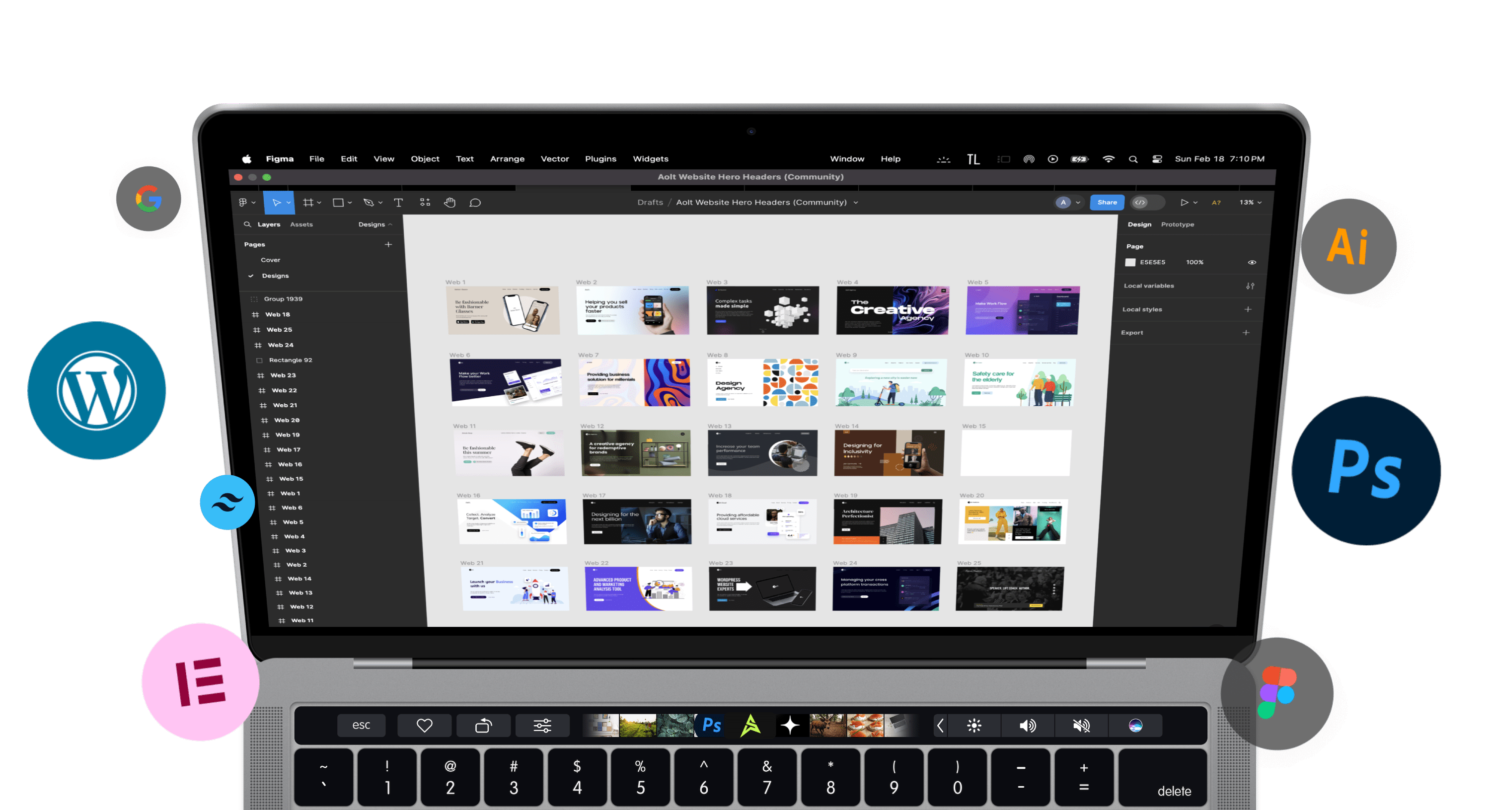The image size is (1490, 810).
Task: Select the Pen tool
Action: pyautogui.click(x=369, y=203)
